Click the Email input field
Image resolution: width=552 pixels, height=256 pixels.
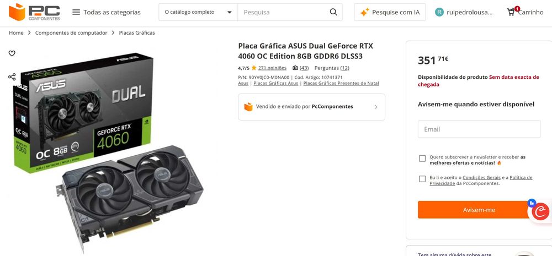click(x=479, y=129)
